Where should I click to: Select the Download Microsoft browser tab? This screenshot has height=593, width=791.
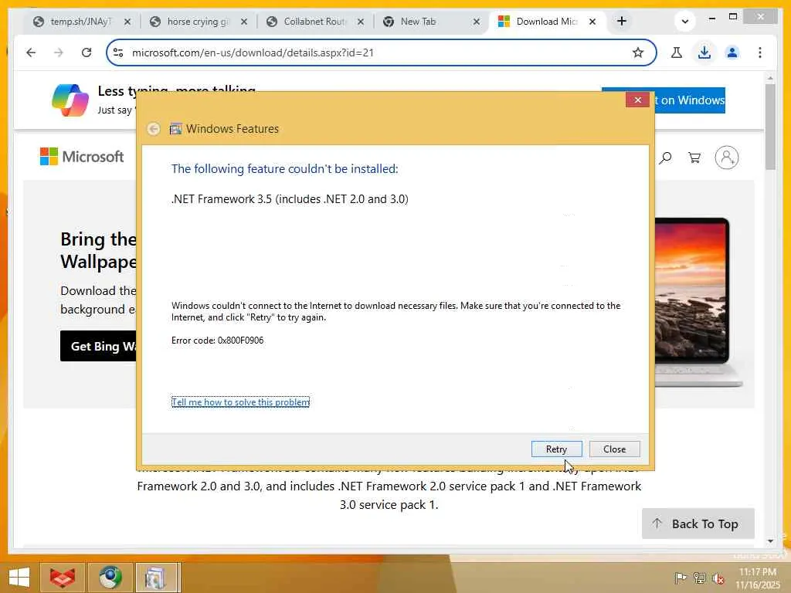544,22
